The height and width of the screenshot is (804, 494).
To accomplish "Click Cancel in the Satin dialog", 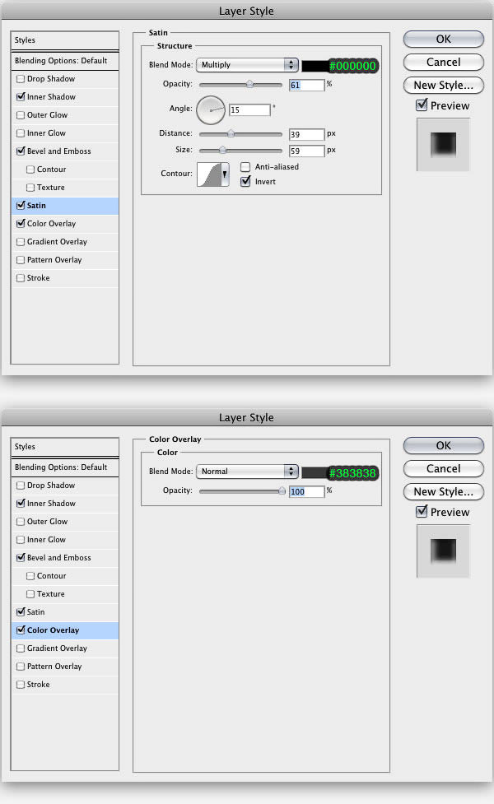I will (x=444, y=62).
